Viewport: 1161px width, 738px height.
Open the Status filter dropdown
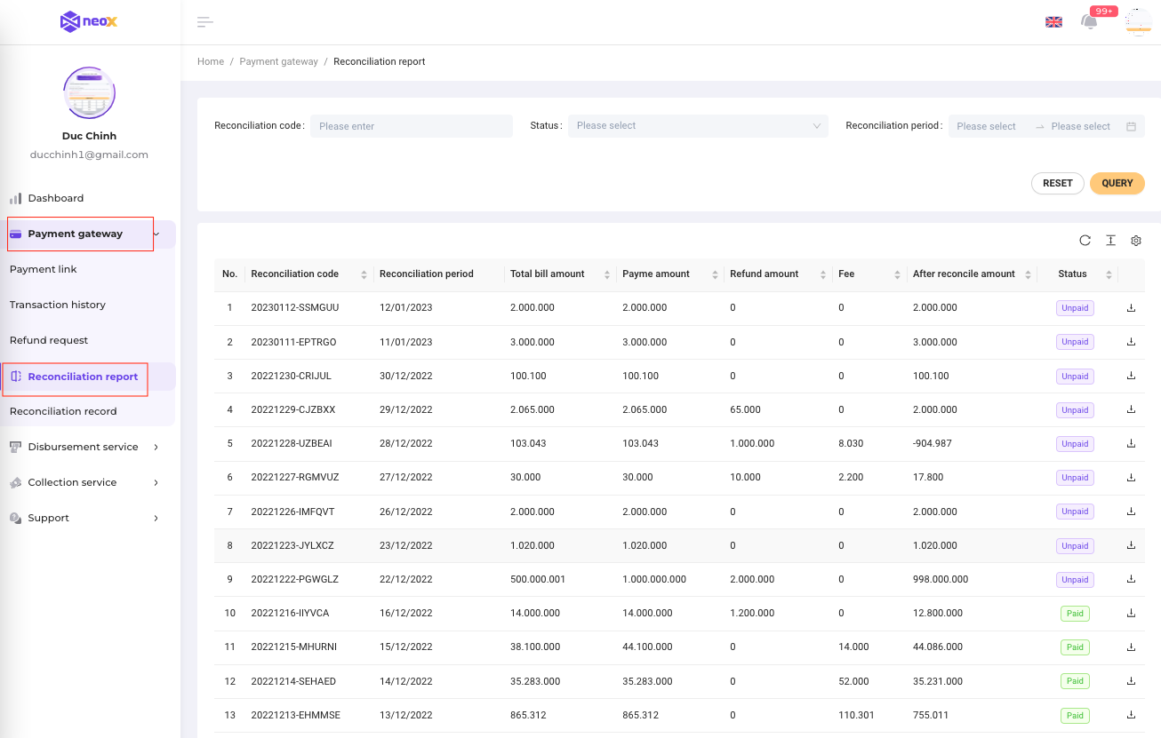pyautogui.click(x=698, y=126)
